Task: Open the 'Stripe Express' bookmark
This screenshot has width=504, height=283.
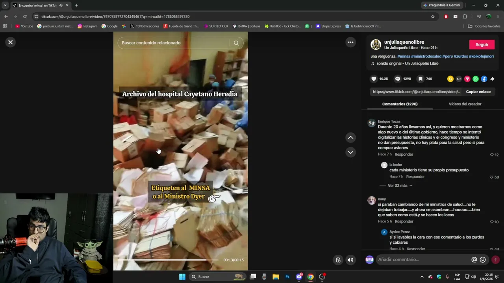Action: pos(328,26)
